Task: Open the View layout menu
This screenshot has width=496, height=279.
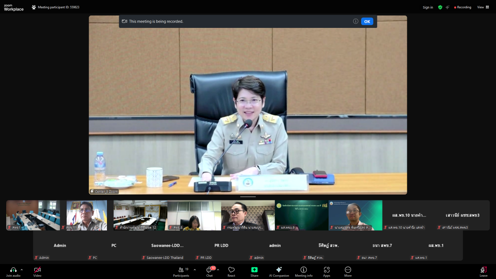Action: point(483,7)
